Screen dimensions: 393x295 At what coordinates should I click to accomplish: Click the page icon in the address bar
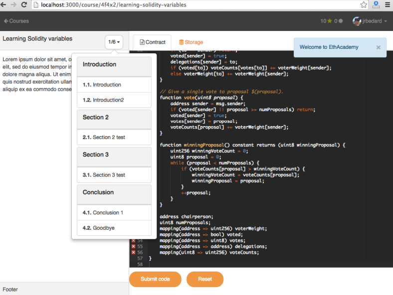(36, 5)
